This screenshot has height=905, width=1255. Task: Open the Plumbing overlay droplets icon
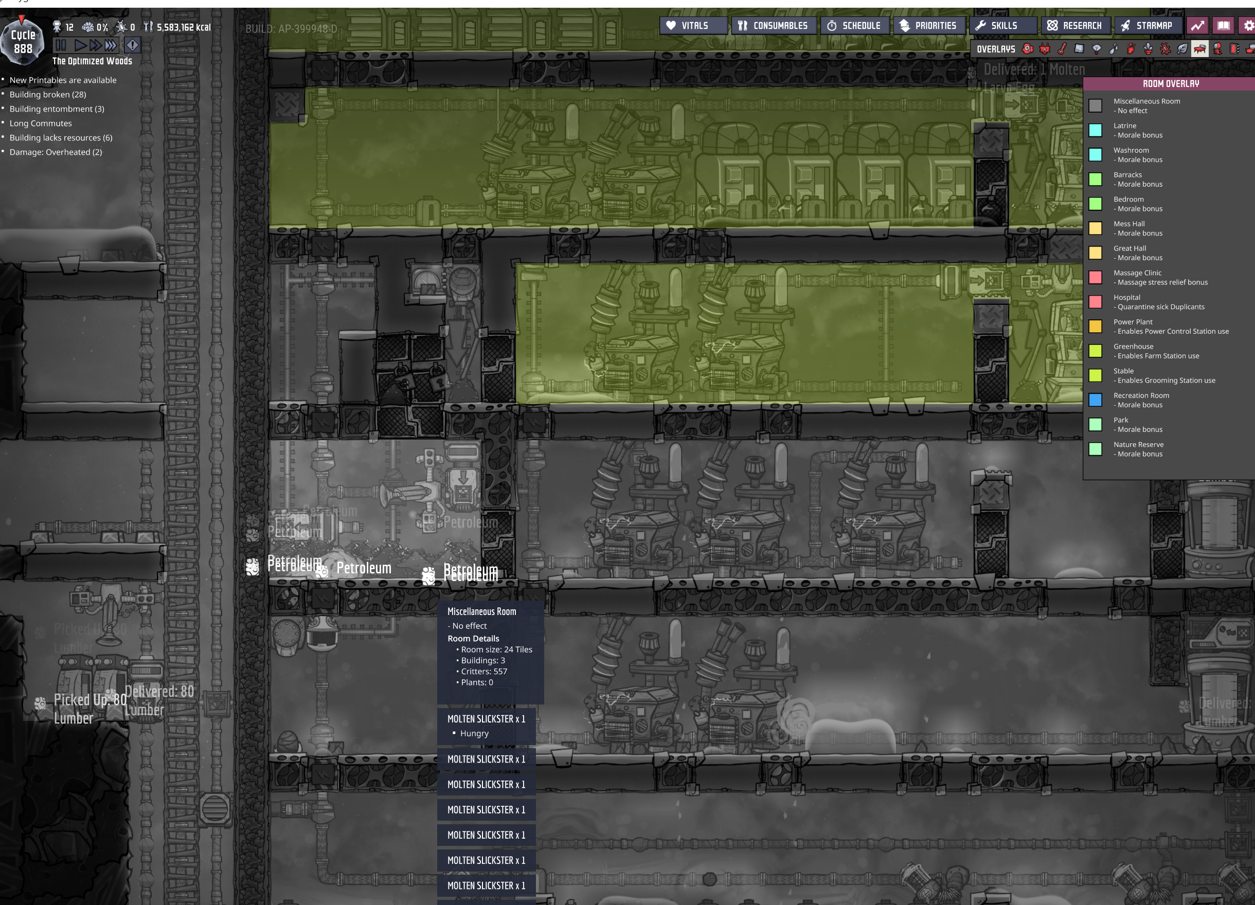[1114, 49]
